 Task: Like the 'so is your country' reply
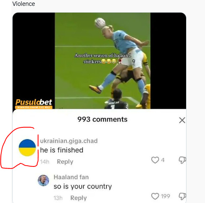[155, 196]
